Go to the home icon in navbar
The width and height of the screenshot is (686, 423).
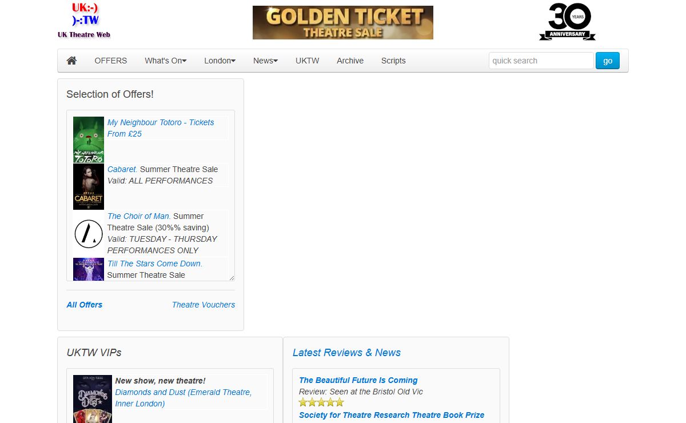click(x=71, y=61)
